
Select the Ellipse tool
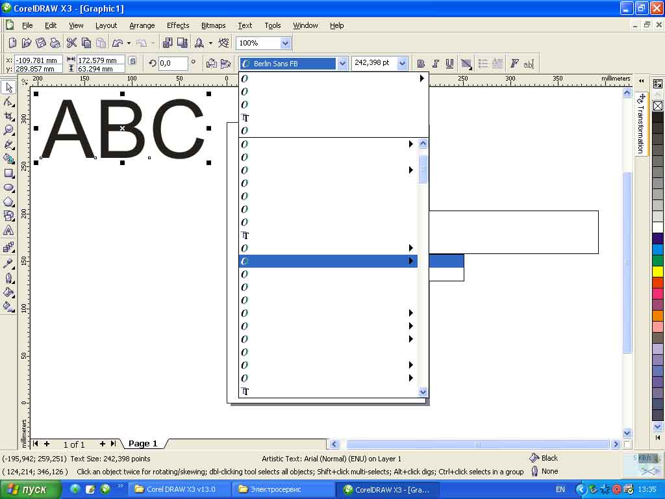[x=8, y=188]
